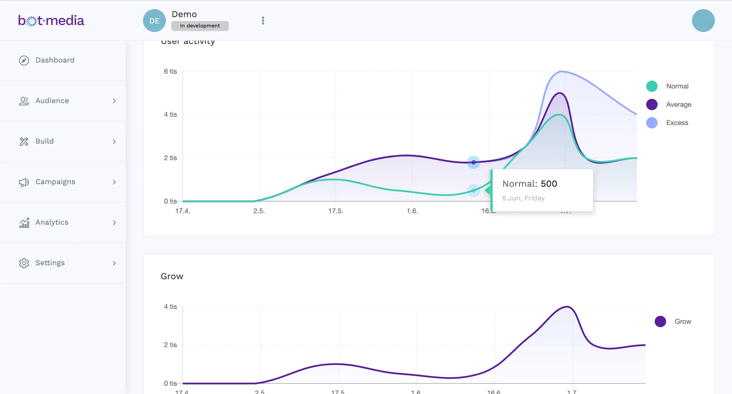Click the botmedia logo
The height and width of the screenshot is (394, 732).
point(51,21)
